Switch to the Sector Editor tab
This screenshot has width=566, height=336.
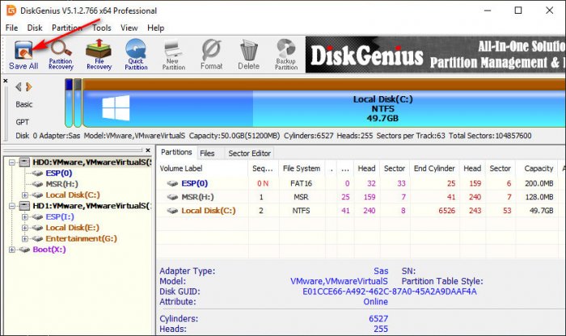click(249, 153)
